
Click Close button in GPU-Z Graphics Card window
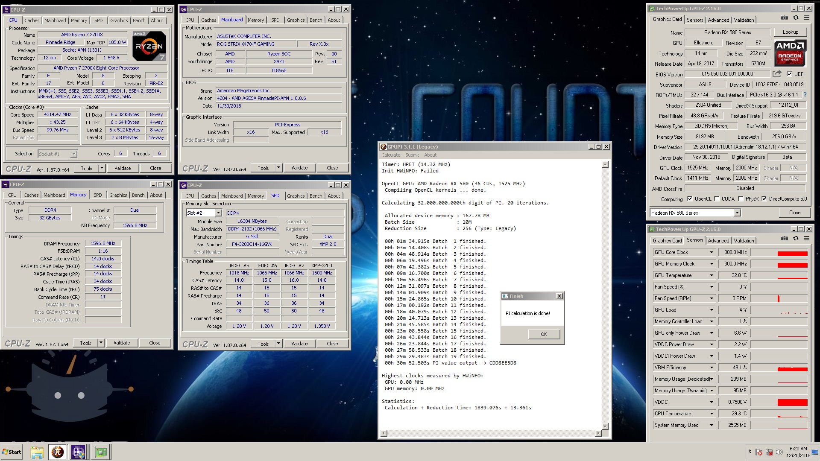point(794,213)
